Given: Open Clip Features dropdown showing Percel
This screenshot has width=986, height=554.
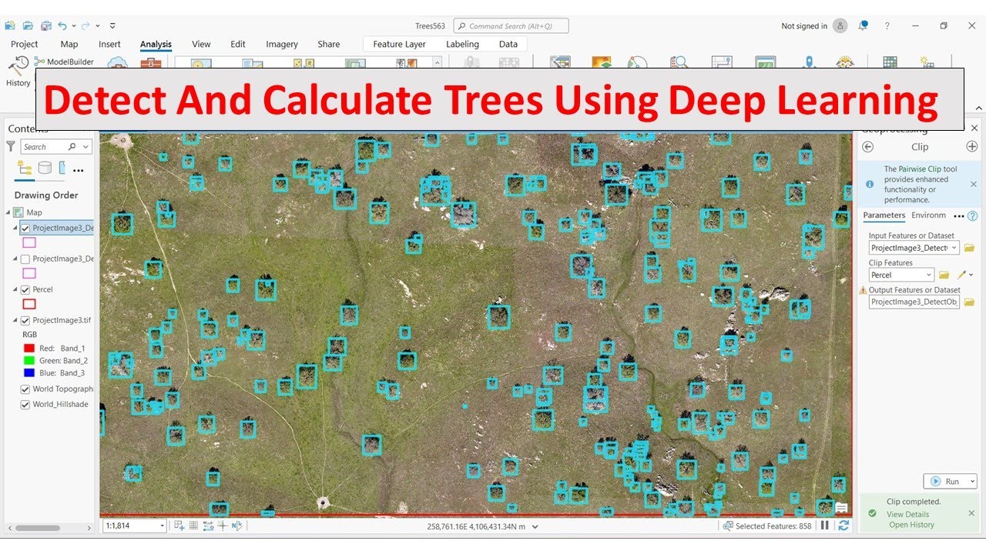Looking at the screenshot, I should point(929,275).
